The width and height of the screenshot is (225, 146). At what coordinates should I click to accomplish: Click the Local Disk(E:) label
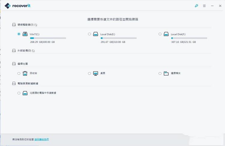[108, 34]
